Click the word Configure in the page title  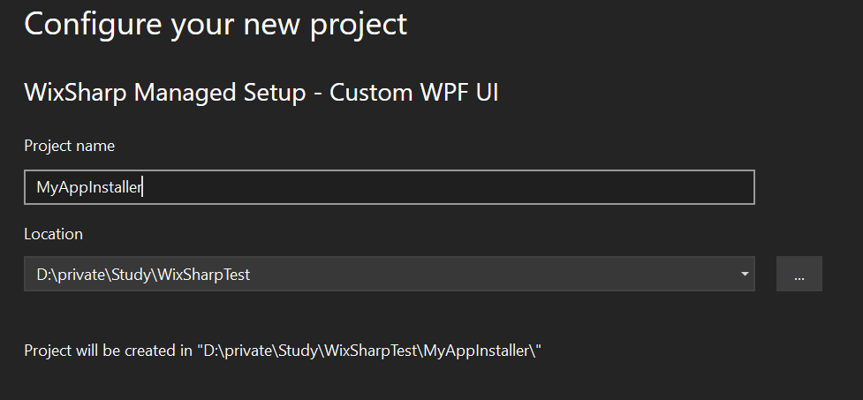(x=93, y=26)
